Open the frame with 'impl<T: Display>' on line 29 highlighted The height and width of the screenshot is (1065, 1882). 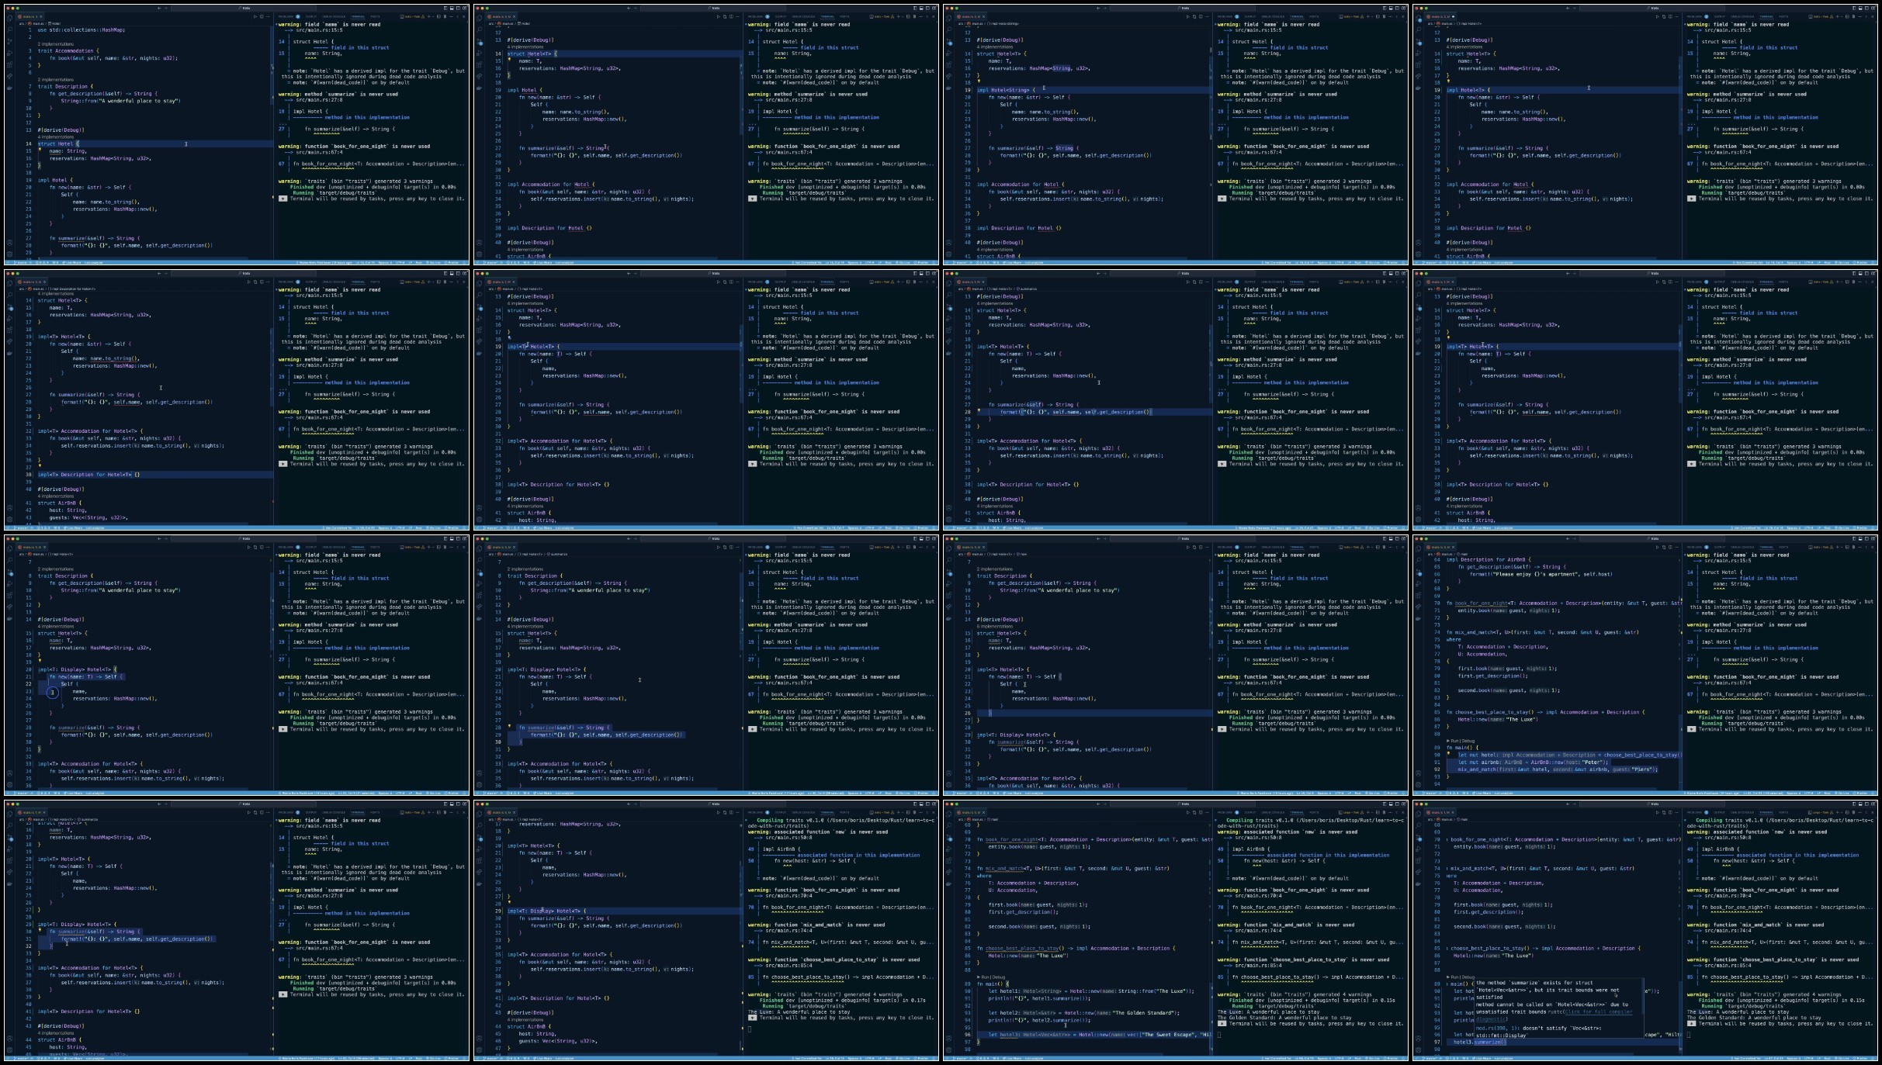[x=706, y=931]
